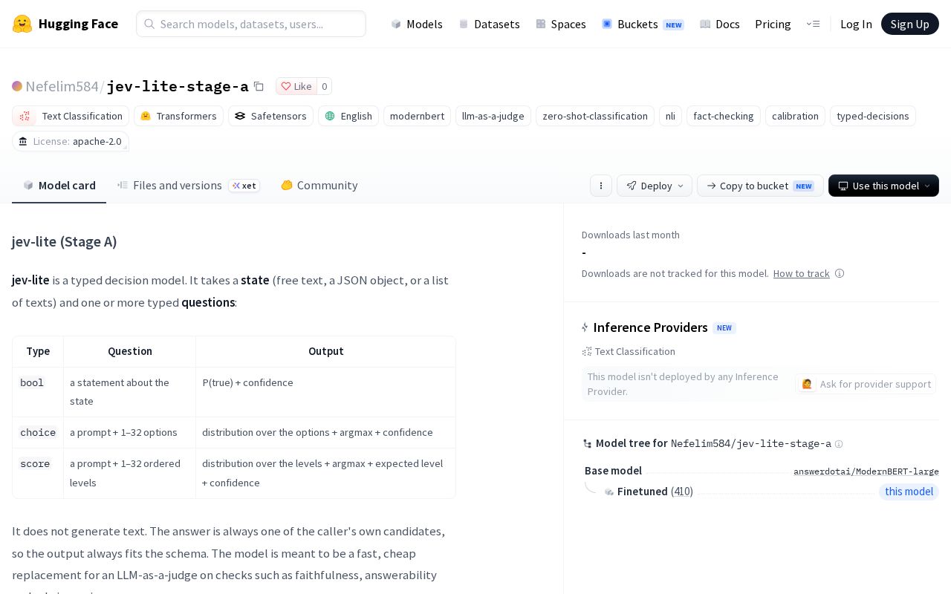Click the Sign Up button

[910, 24]
